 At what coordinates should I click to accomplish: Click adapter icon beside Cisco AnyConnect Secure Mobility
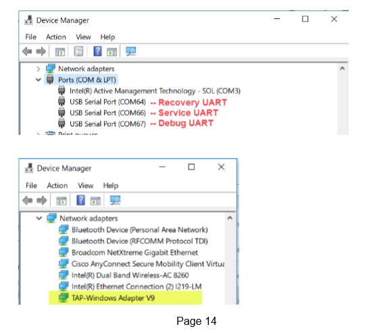[64, 263]
